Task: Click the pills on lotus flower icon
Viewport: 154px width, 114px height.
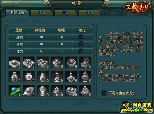Action: pyautogui.click(x=85, y=91)
